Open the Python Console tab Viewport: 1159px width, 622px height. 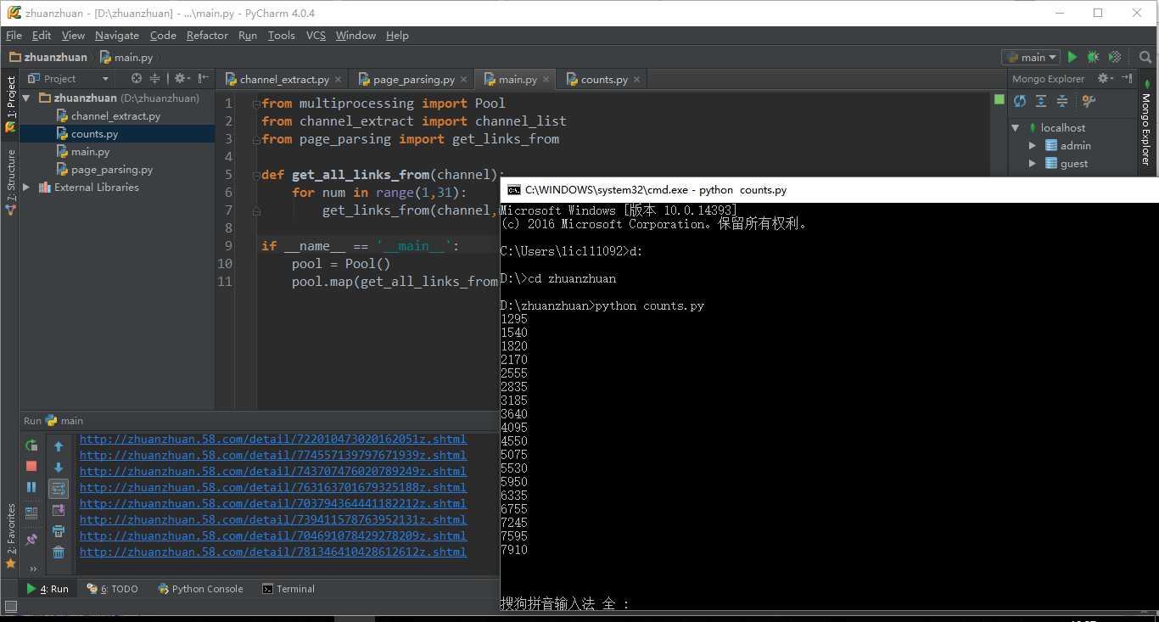(x=200, y=588)
